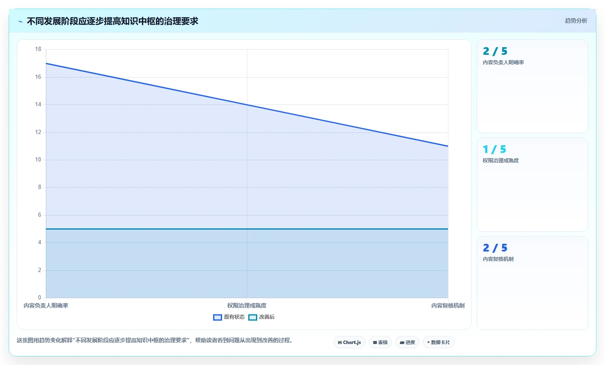
Task: Click the card label 内容负责人明确率
Action: point(503,63)
